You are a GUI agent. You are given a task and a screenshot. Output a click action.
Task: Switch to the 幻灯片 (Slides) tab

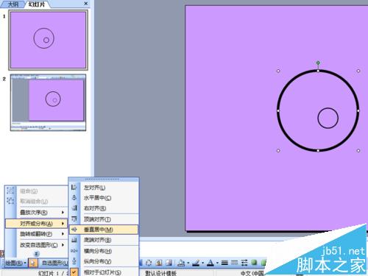point(37,4)
